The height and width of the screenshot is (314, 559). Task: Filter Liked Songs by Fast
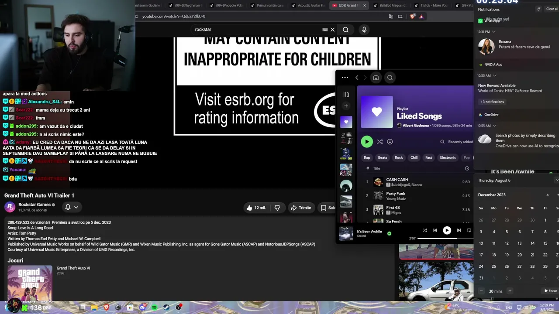click(429, 157)
